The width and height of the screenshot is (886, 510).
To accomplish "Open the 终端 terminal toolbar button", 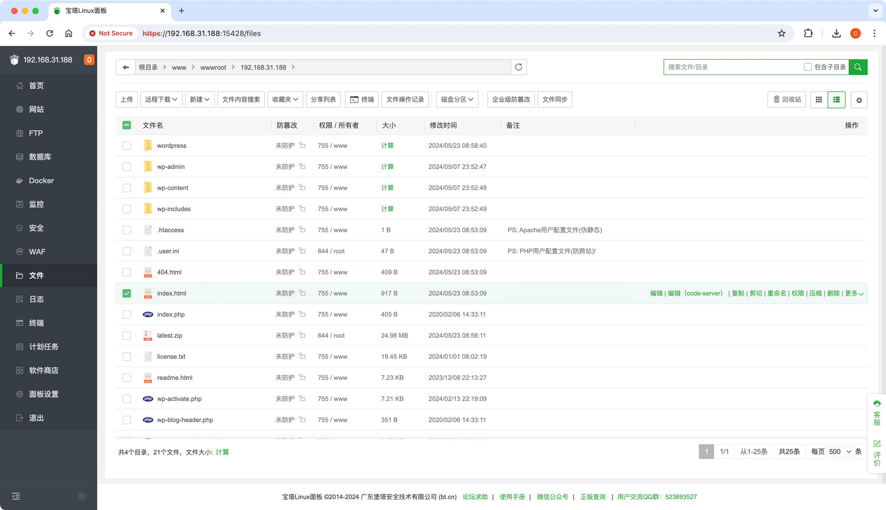I will point(362,100).
